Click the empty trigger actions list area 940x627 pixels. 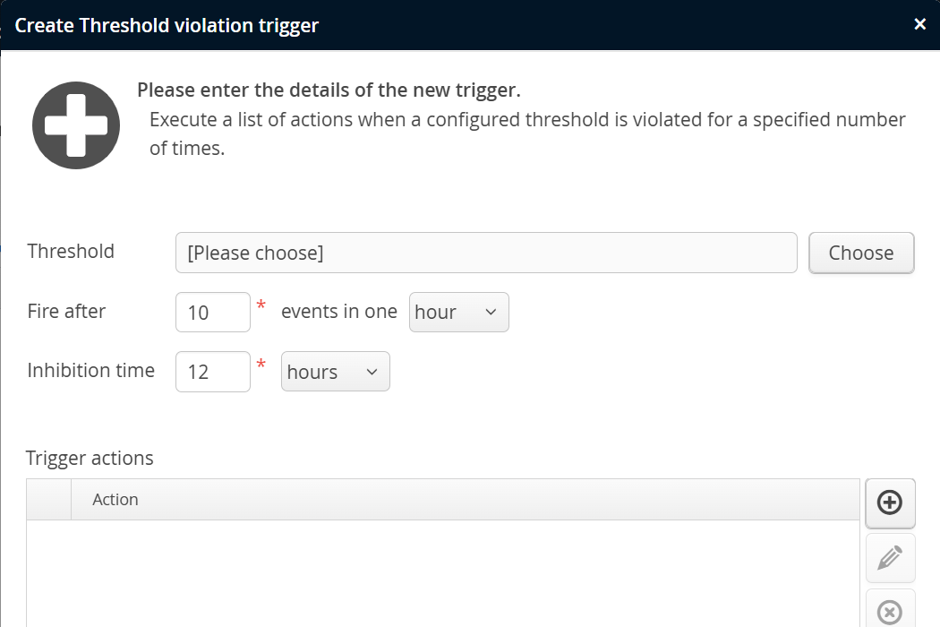pos(443,573)
